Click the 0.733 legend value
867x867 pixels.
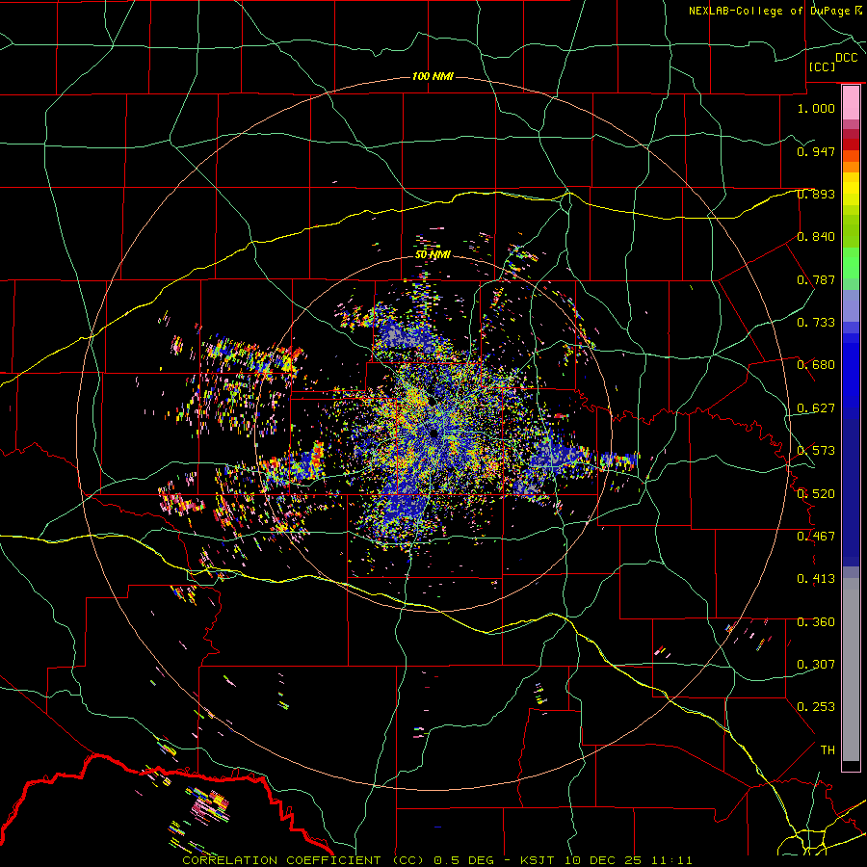[x=816, y=323]
